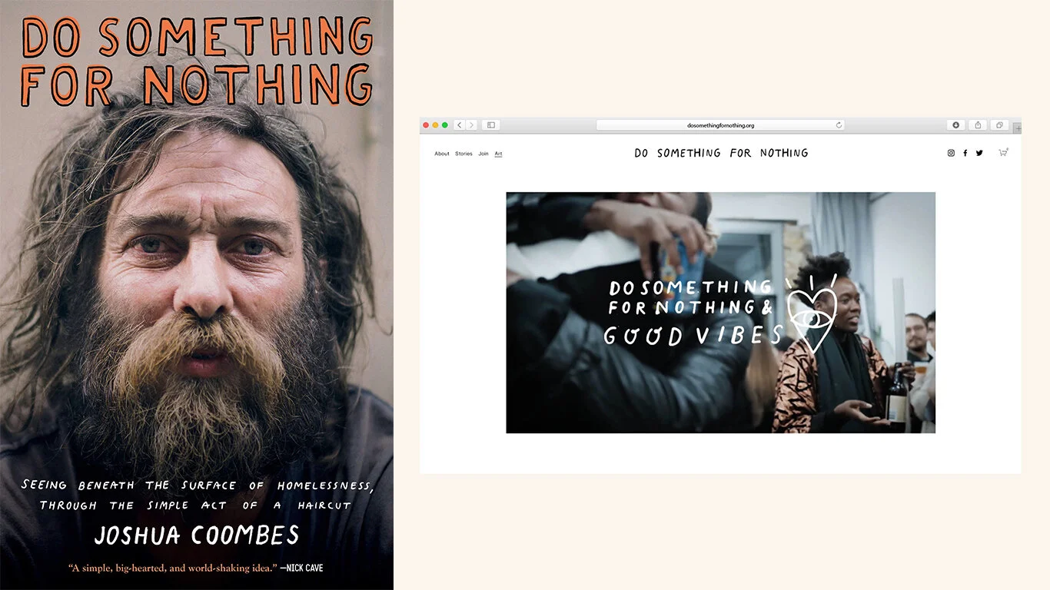Open the About menu item

442,154
